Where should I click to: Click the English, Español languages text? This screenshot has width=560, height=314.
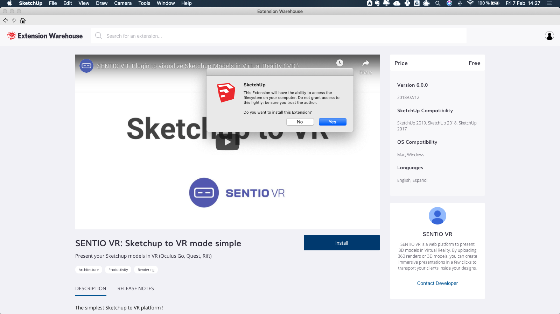pyautogui.click(x=412, y=180)
